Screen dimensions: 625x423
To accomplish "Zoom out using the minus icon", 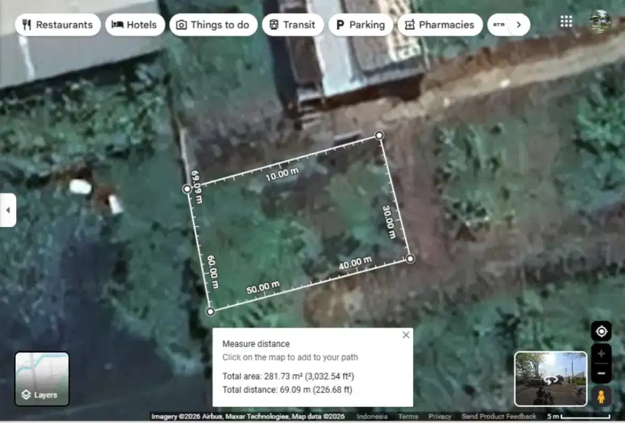I will tap(601, 372).
